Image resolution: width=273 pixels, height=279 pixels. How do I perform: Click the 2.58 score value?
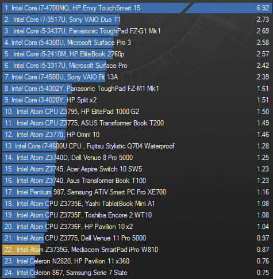[x=263, y=43]
